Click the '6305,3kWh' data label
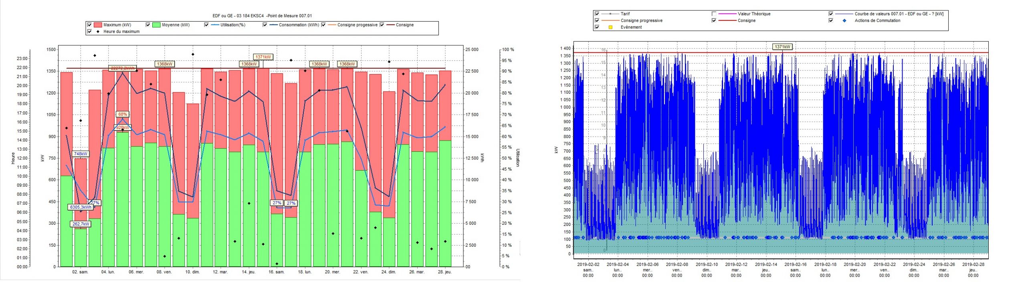 pyautogui.click(x=81, y=207)
